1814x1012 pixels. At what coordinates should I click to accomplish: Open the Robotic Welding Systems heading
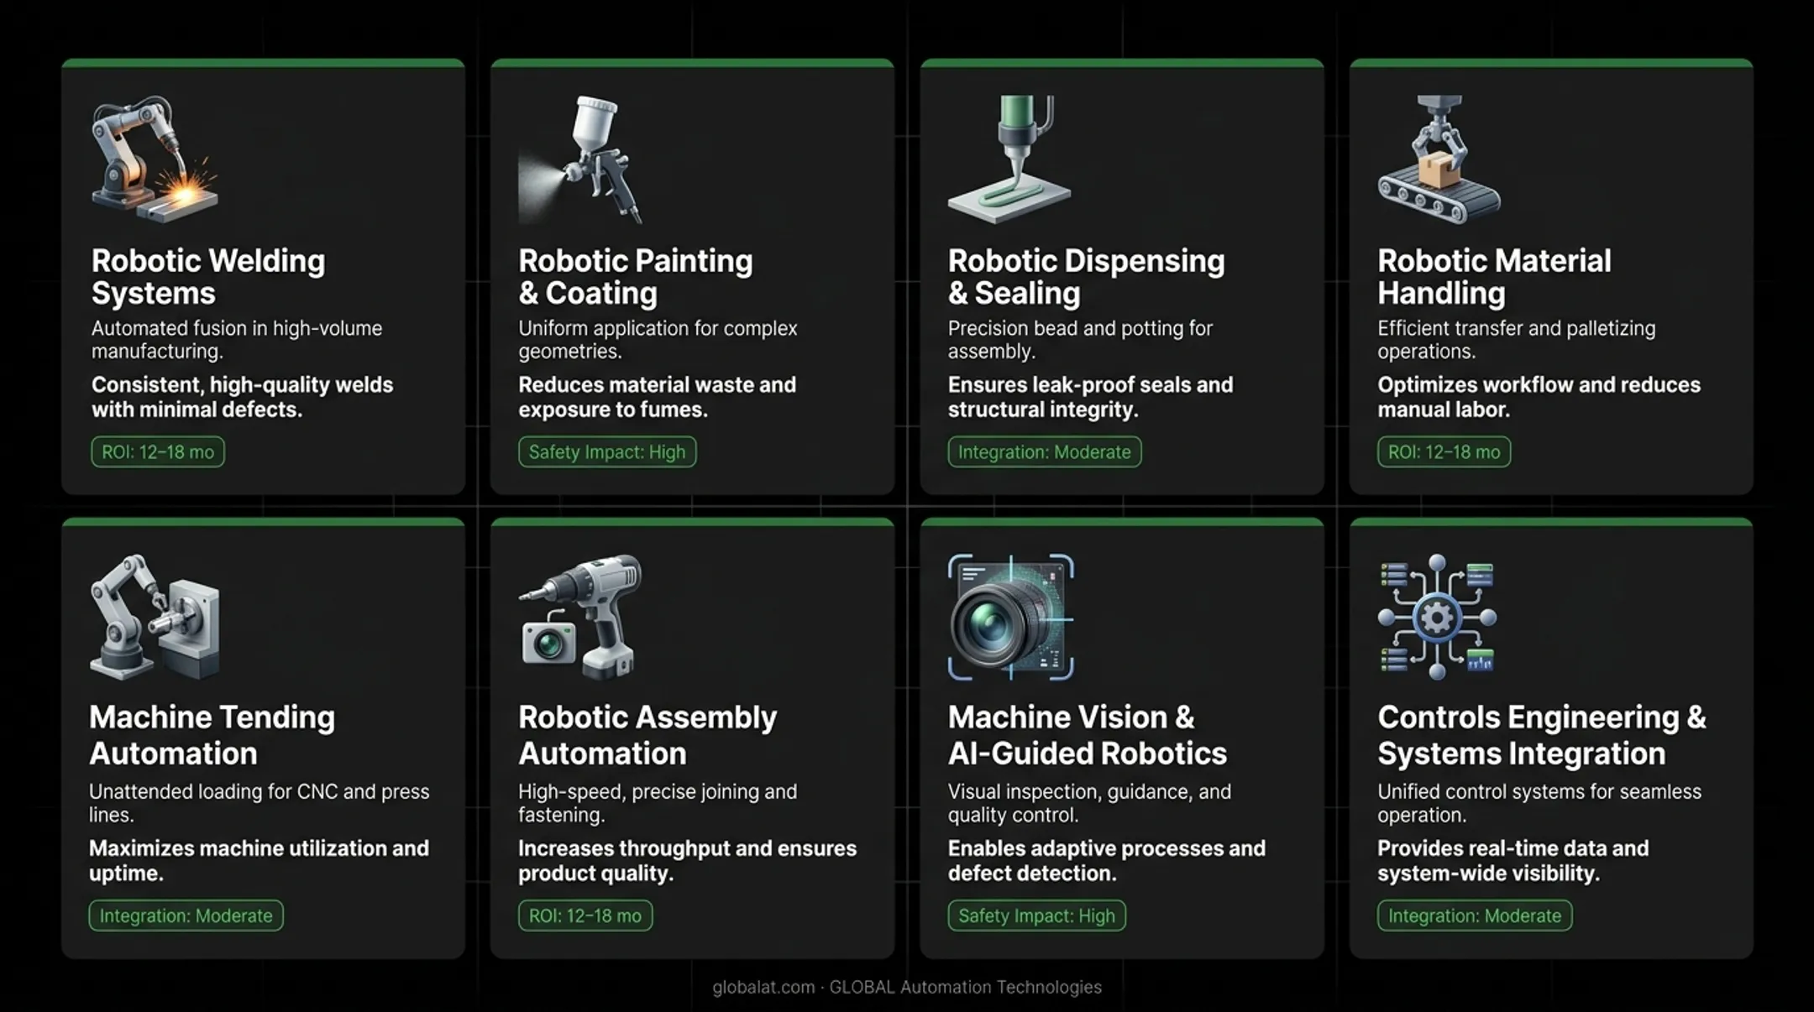click(208, 277)
